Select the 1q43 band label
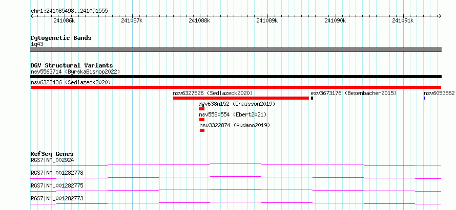The width and height of the screenshot is (456, 210). 37,44
